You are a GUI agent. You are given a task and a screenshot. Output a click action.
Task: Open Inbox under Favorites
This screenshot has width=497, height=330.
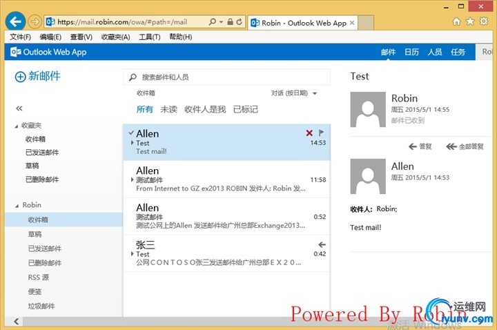tap(35, 139)
